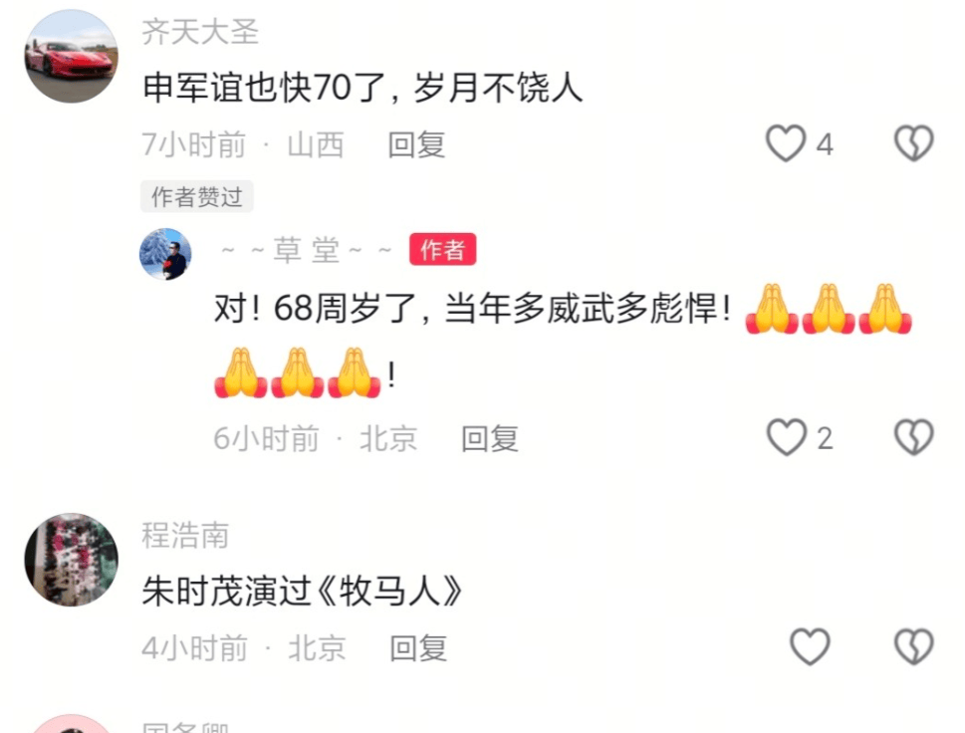Dislike the author's reply with broken heart
This screenshot has width=965, height=733.
click(x=913, y=437)
